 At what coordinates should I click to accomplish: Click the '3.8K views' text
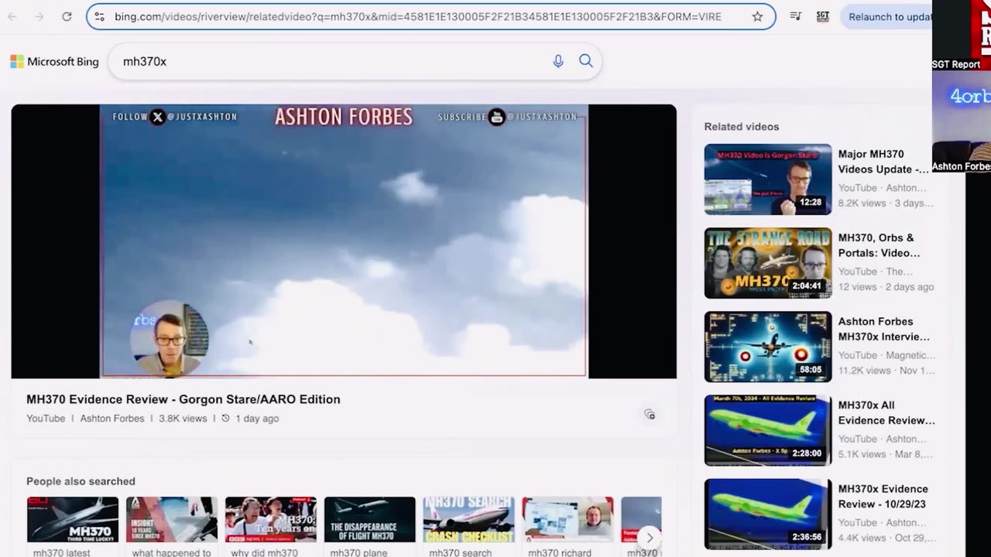pyautogui.click(x=183, y=419)
